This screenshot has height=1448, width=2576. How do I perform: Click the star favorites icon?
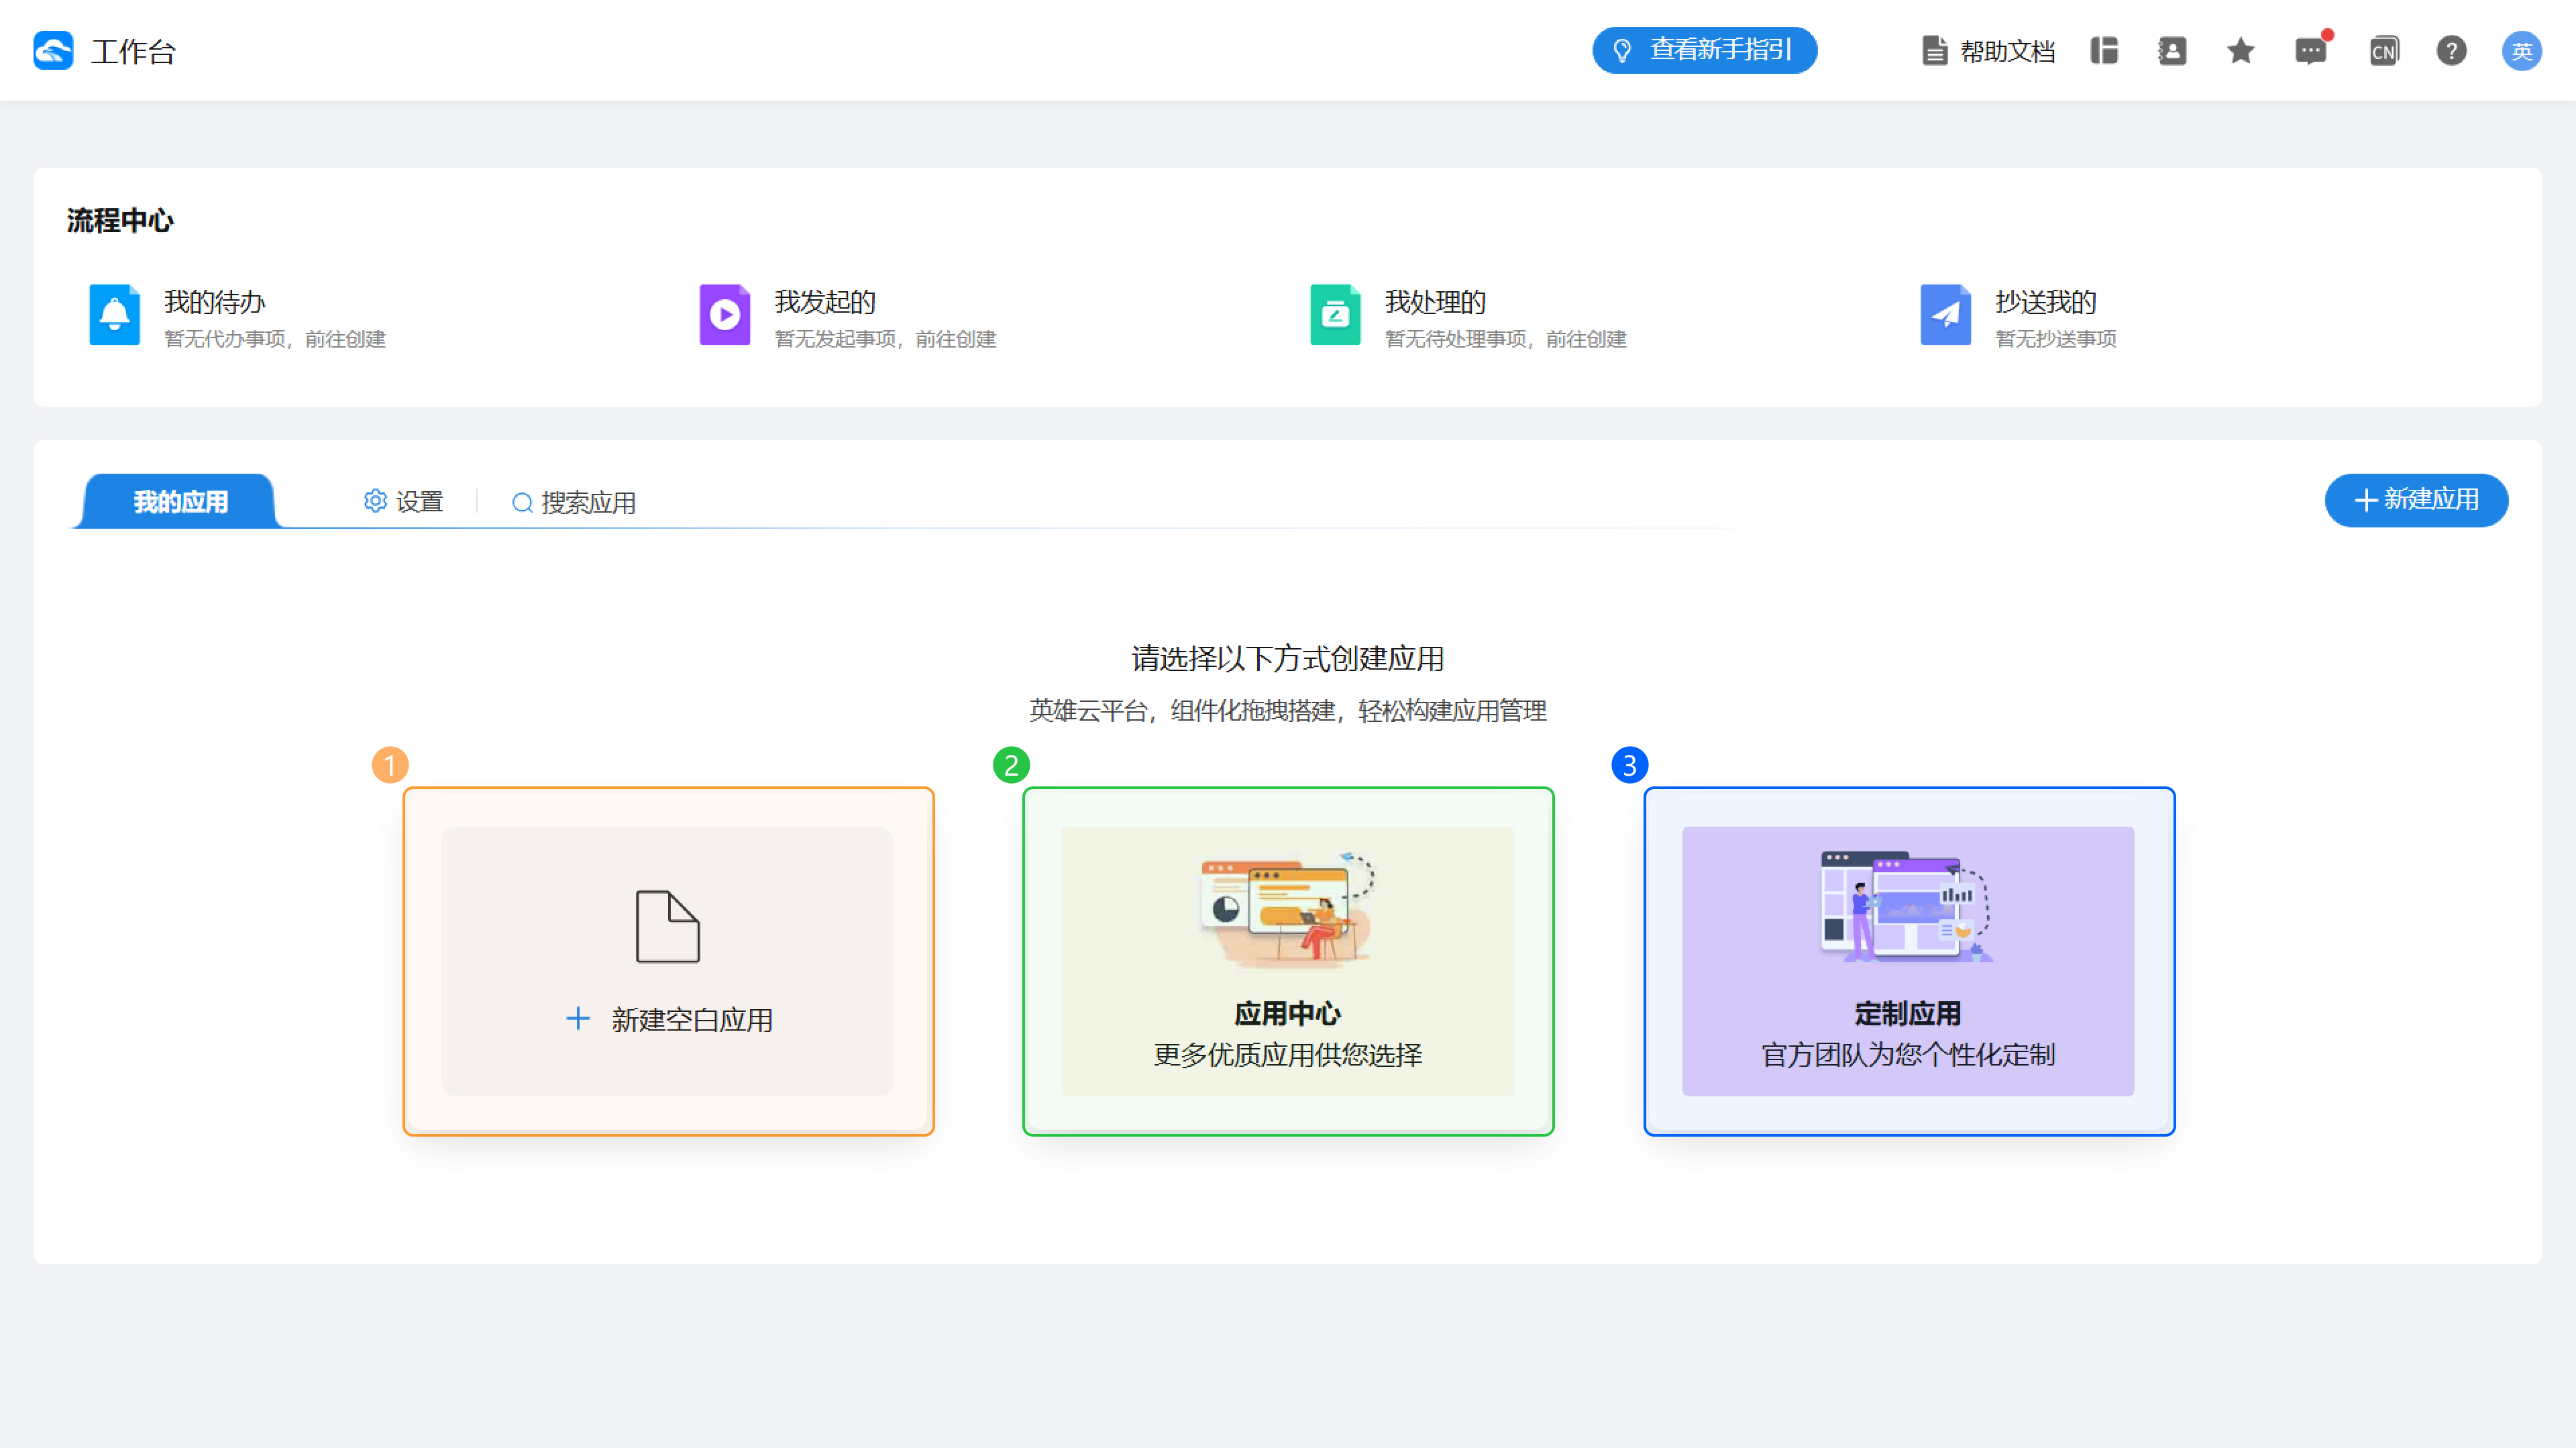point(2241,50)
